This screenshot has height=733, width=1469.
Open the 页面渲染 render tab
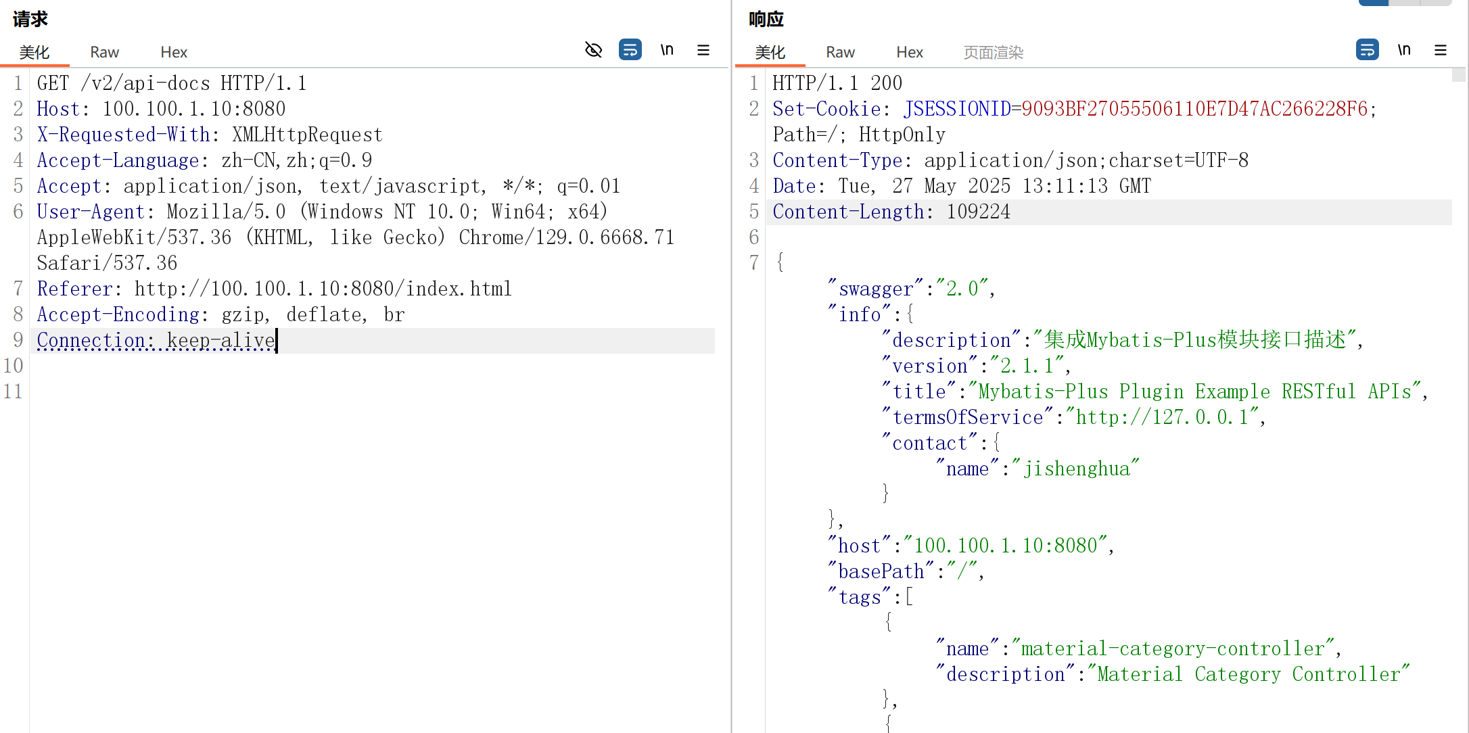994,52
